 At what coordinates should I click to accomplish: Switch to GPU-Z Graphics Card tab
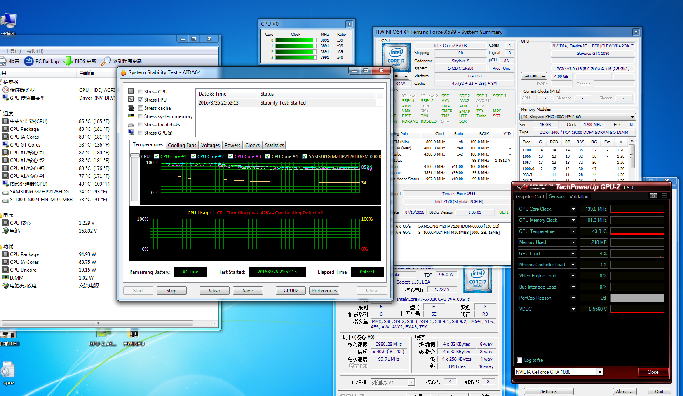click(x=530, y=197)
